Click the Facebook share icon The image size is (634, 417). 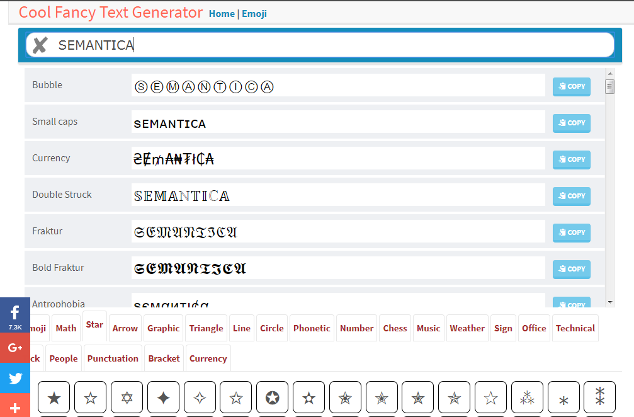pyautogui.click(x=15, y=314)
